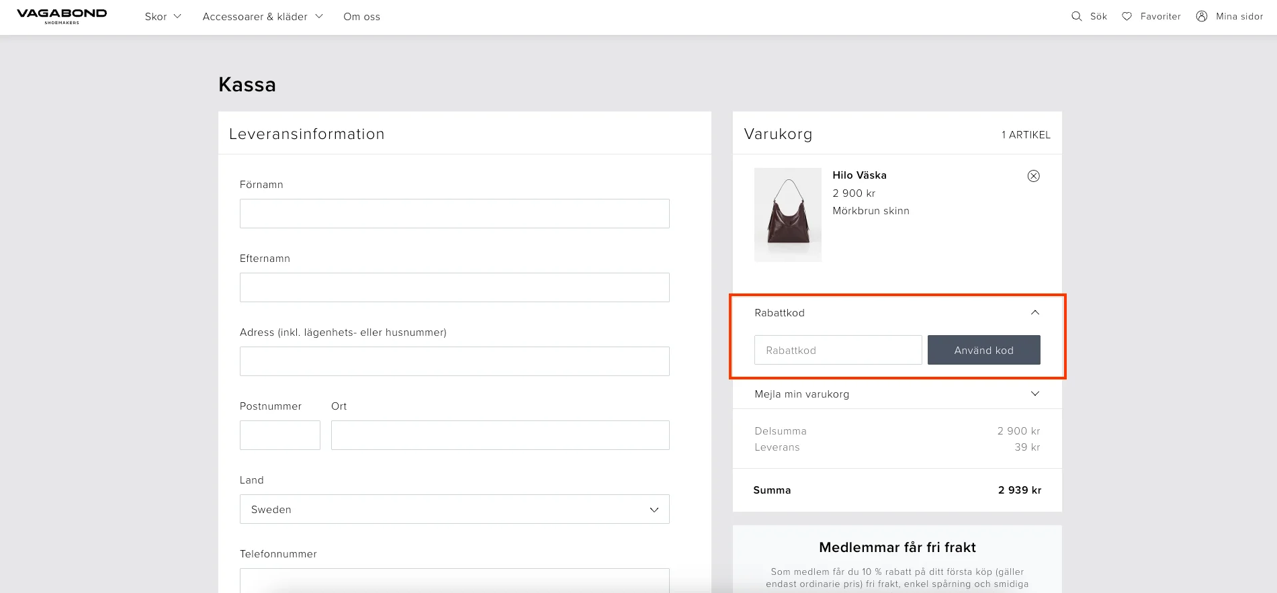Focus the Efternamn input field

[454, 287]
